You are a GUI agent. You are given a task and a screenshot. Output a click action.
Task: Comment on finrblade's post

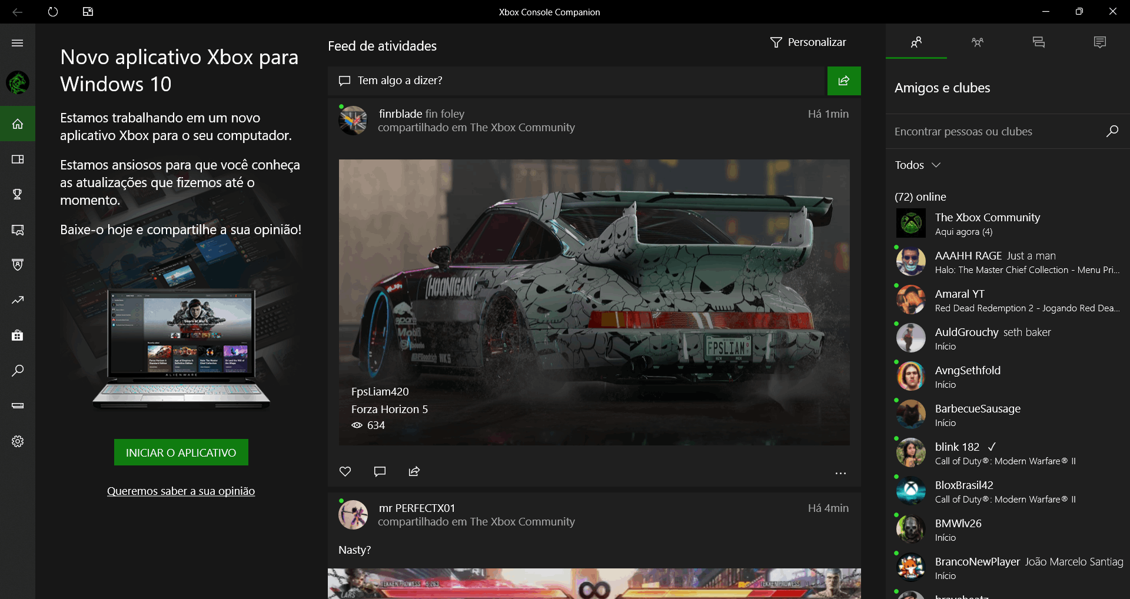[x=380, y=471]
